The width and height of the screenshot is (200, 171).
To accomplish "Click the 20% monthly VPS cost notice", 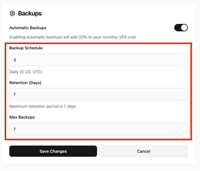I will coord(73,37).
